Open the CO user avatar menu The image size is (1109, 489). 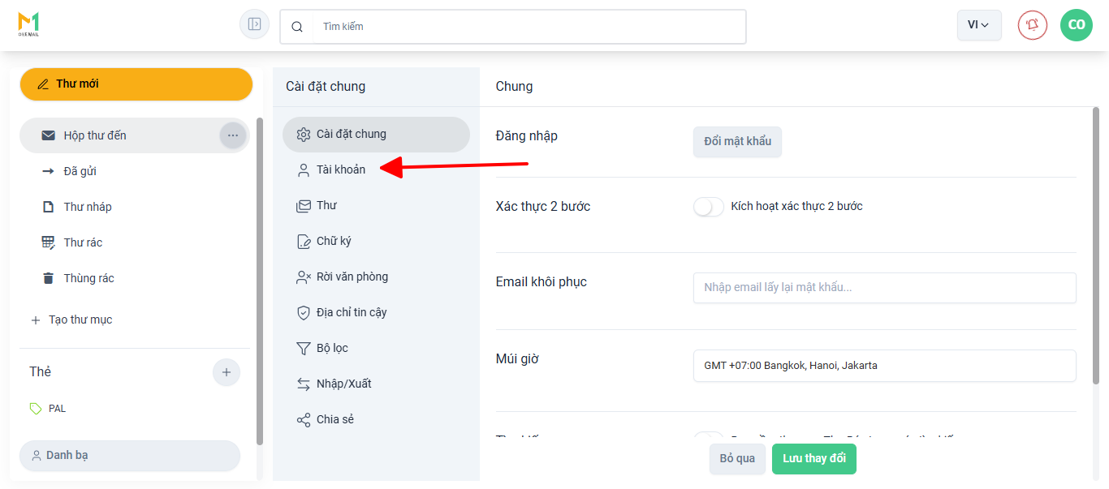tap(1076, 24)
